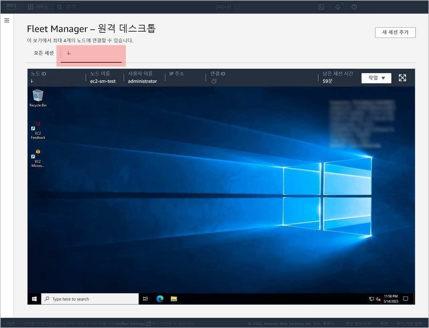Open the 서비스 services grid menu
Screen dimensions: 429x328
tap(38, 7)
